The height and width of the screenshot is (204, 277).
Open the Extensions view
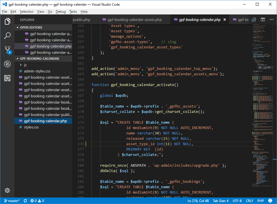7,78
